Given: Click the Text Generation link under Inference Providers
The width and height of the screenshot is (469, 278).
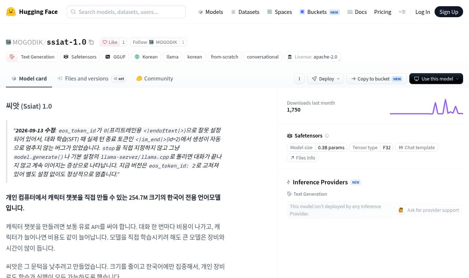Looking at the screenshot, I should click(x=307, y=194).
